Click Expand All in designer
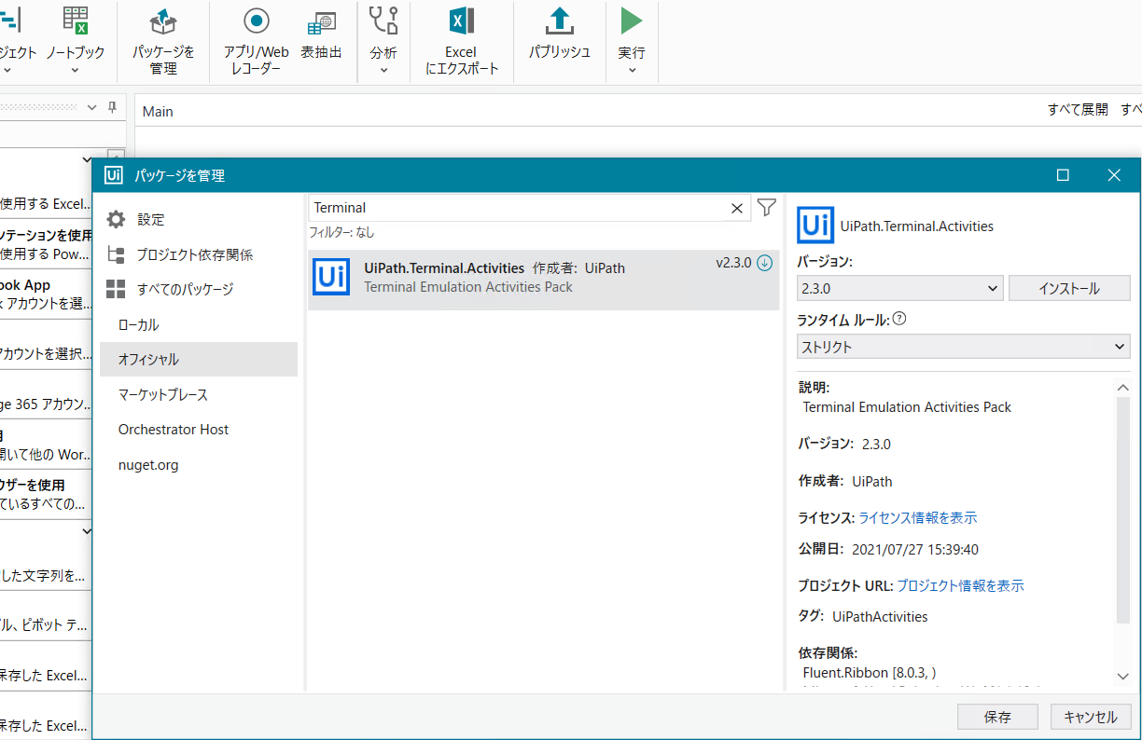 (1078, 110)
